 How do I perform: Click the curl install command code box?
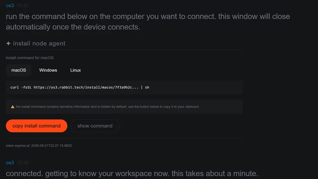[124, 87]
